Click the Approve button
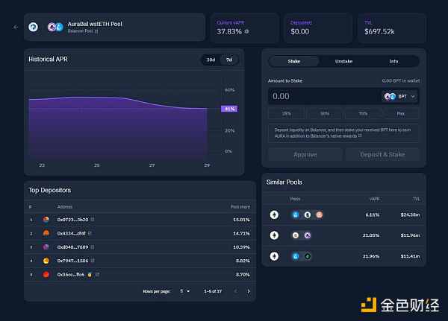 pyautogui.click(x=305, y=154)
